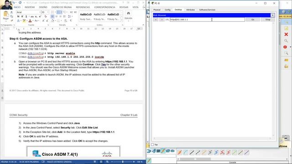Select the Network Devices category icon
292x164 pixels.
coord(149,151)
